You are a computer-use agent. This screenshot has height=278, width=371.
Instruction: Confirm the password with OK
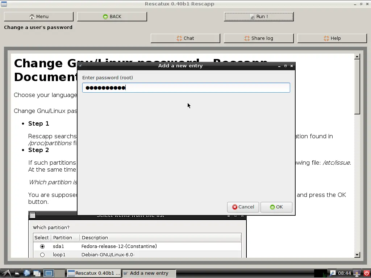(276, 207)
